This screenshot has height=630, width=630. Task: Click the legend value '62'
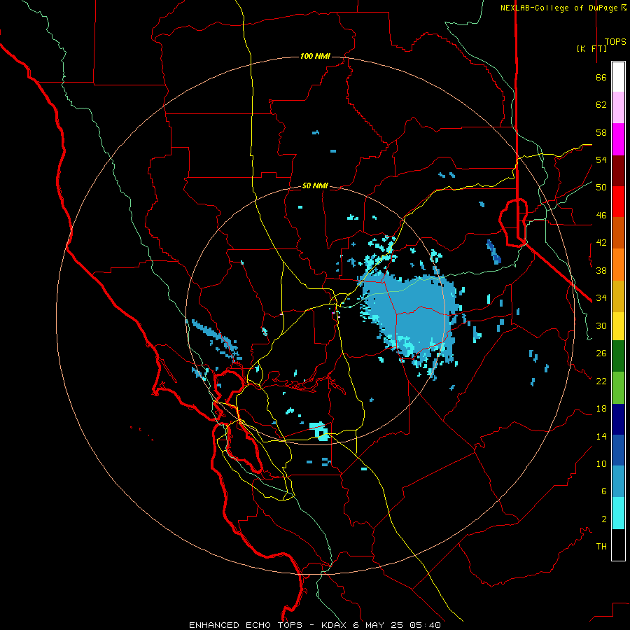(x=601, y=105)
